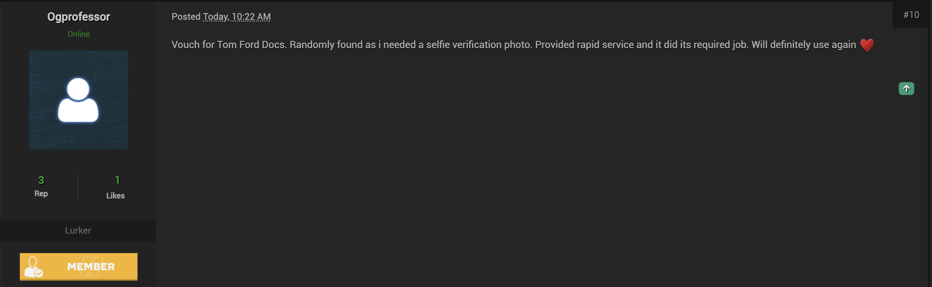Click the posted timestamp Today, 10:22 AM
Viewport: 932px width, 287px height.
(236, 16)
